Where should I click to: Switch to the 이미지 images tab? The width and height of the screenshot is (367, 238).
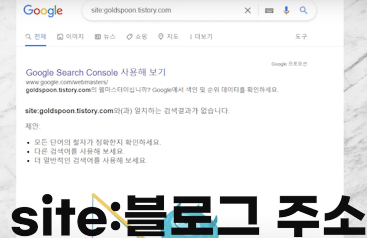70,37
